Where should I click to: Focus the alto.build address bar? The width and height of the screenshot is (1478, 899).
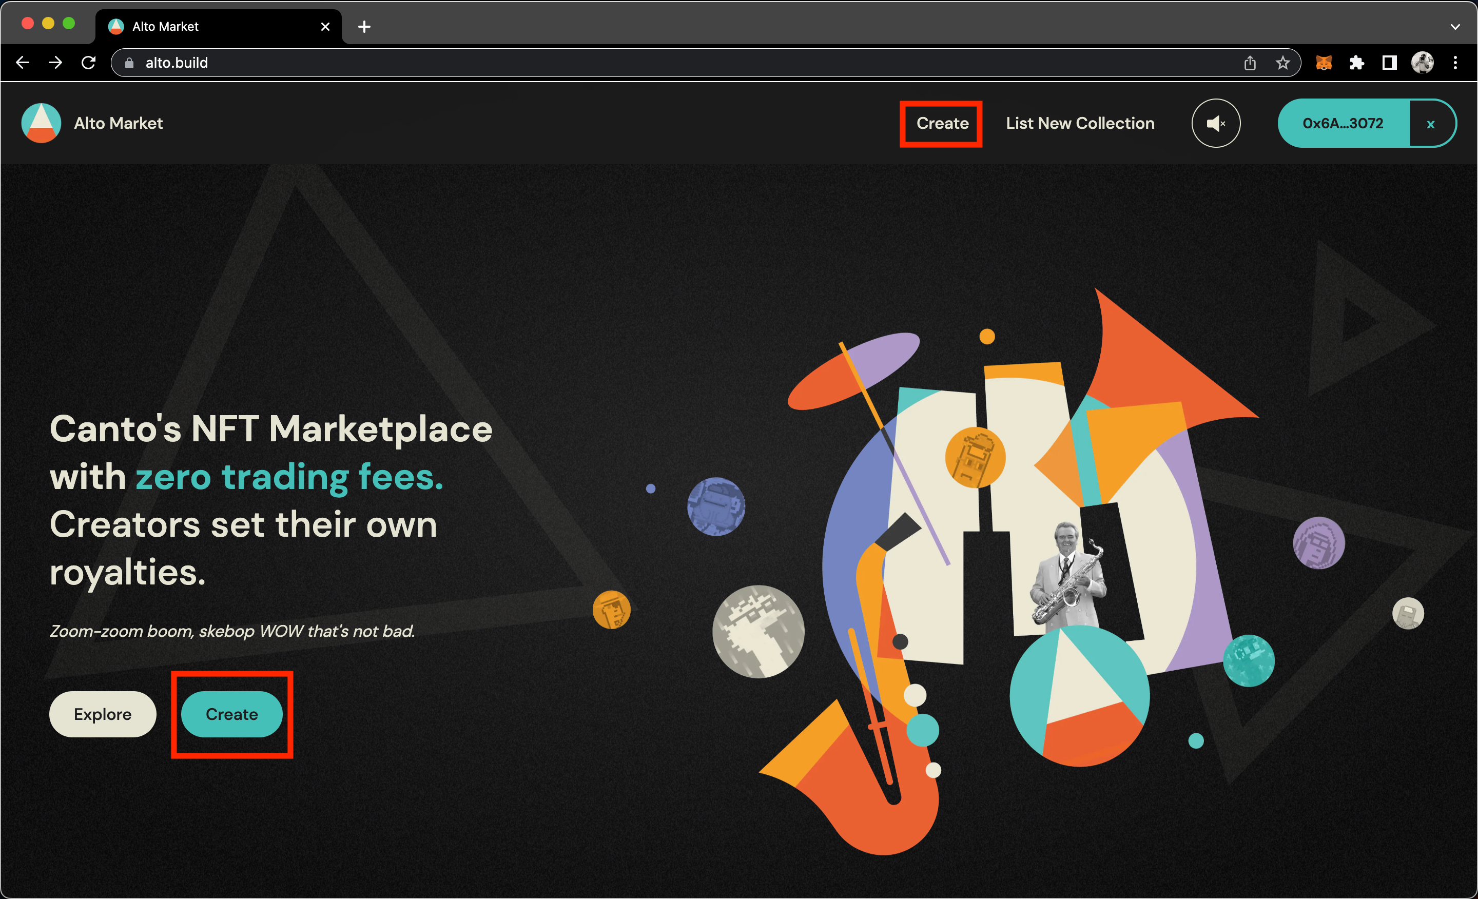click(x=706, y=63)
